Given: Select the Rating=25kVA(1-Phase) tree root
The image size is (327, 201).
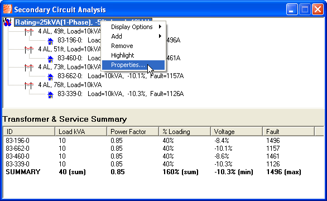Looking at the screenshot, I should (x=58, y=22).
